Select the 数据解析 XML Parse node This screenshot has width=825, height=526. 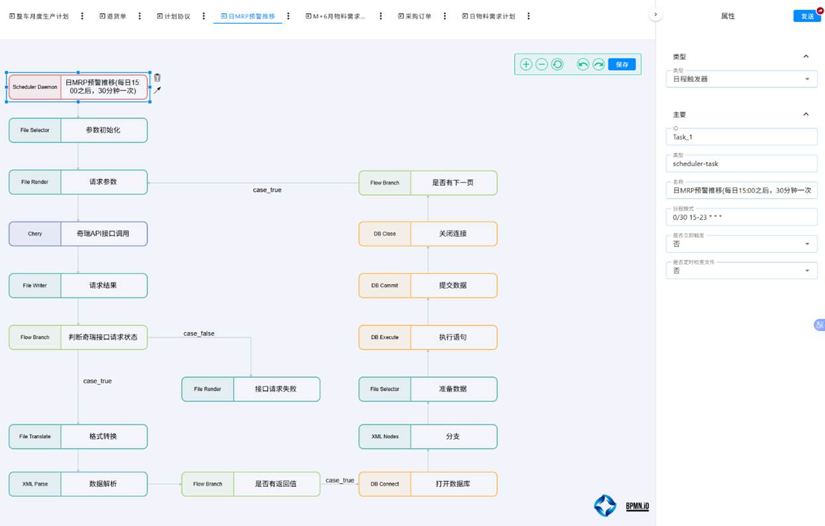click(78, 484)
